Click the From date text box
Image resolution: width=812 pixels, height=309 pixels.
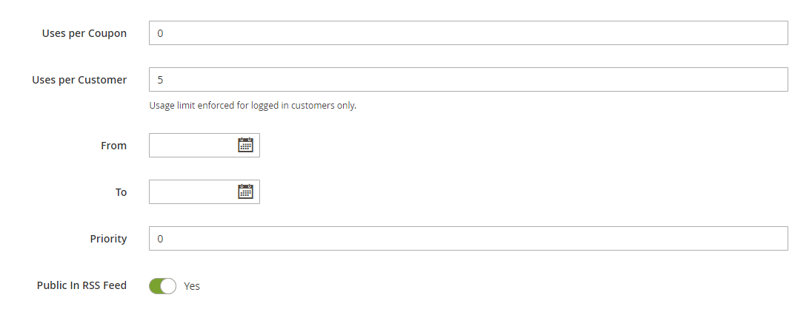tap(193, 146)
